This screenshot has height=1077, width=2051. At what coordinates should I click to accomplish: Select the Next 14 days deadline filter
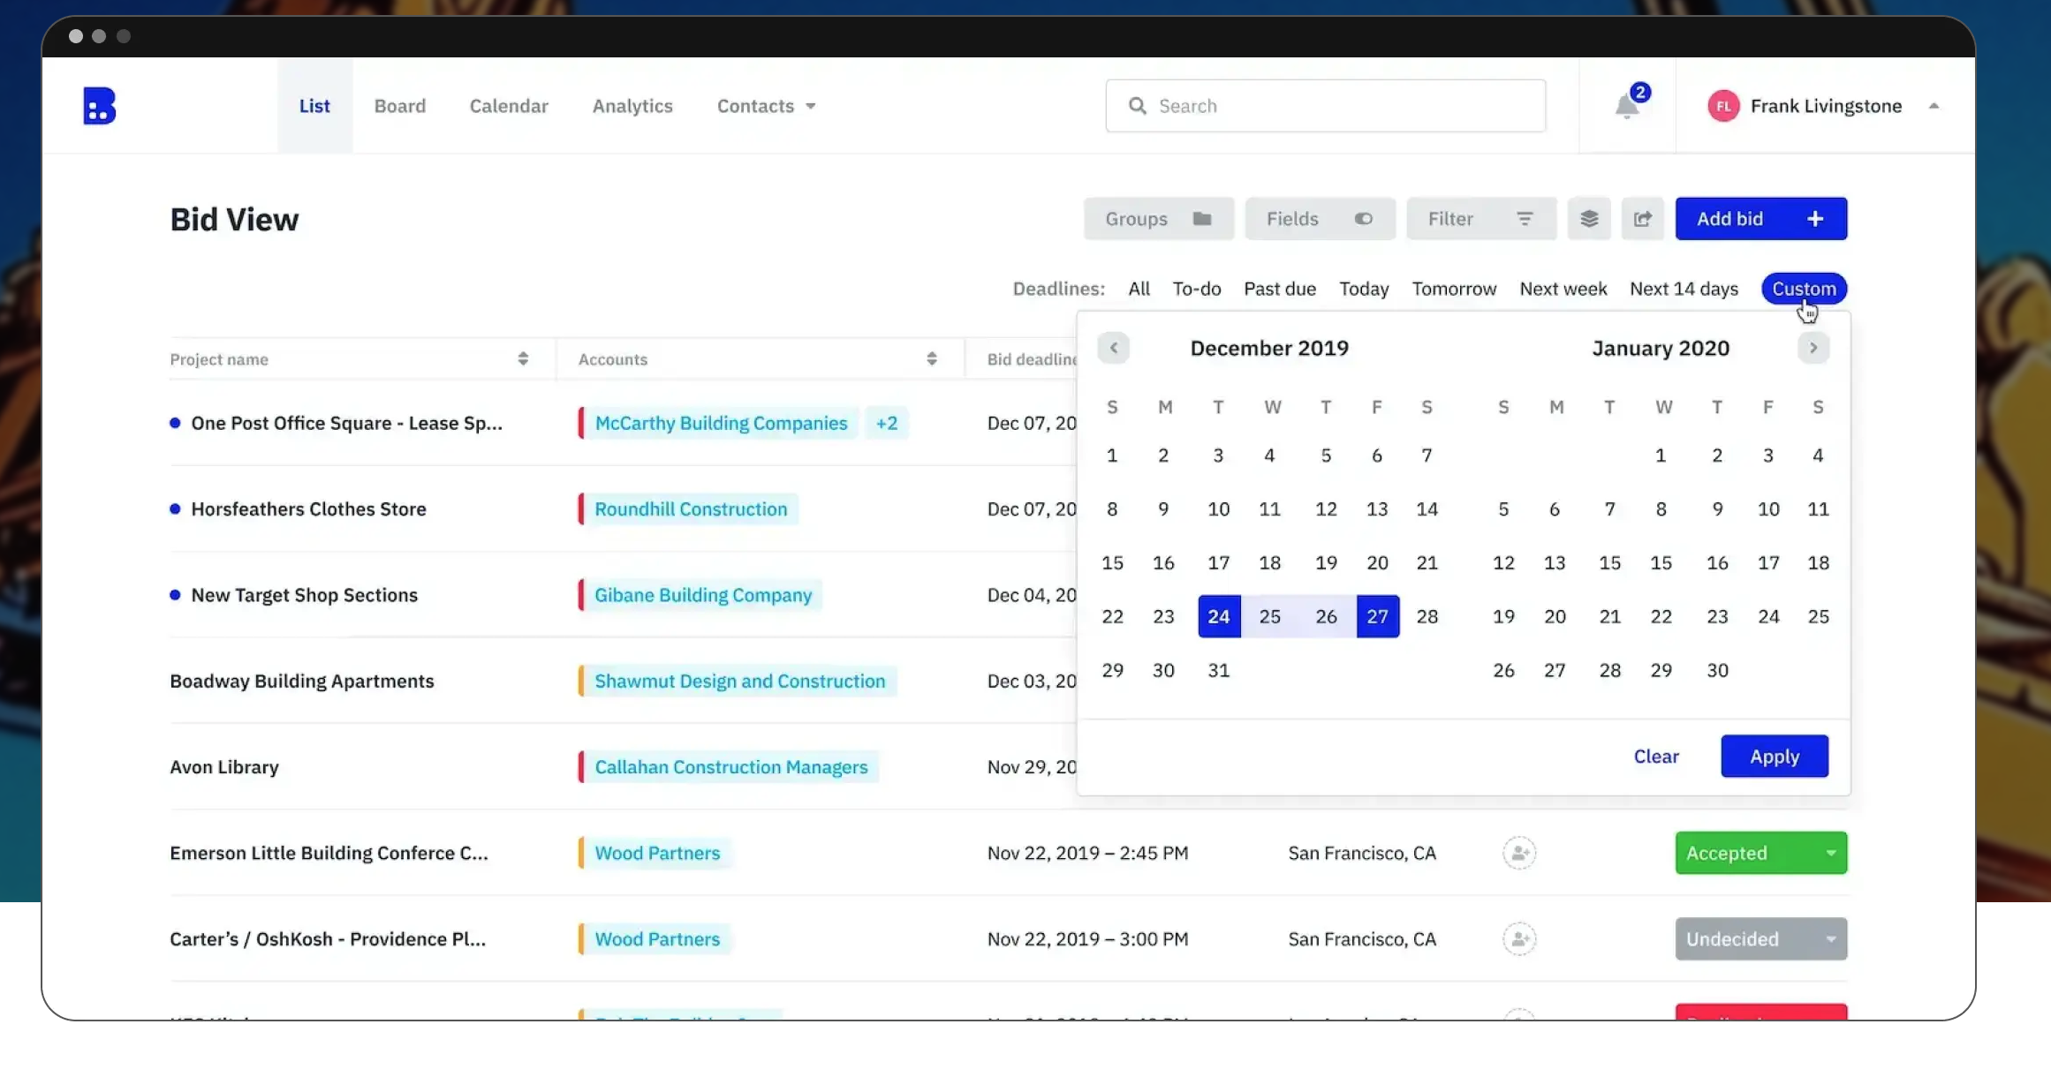(1684, 289)
